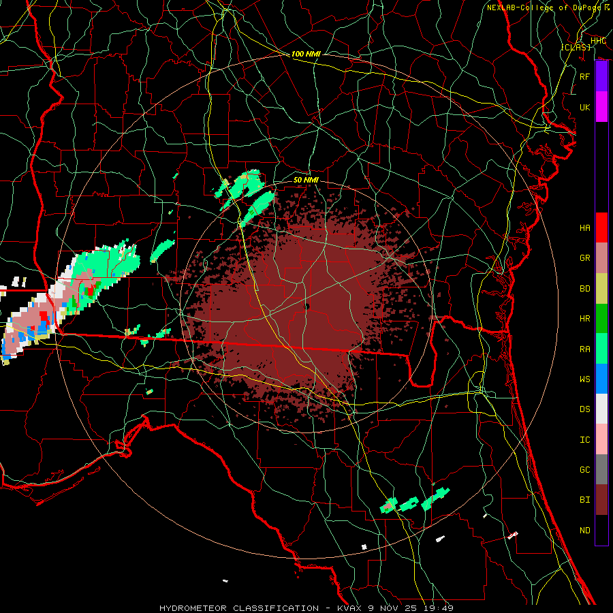Click the 'IC' legend label
Image resolution: width=613 pixels, height=613 pixels.
pos(584,440)
